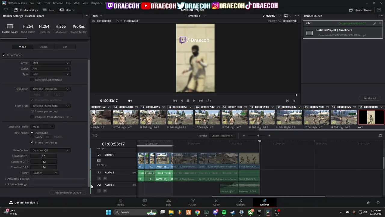
Task: Click the Render All button
Action: click(x=370, y=98)
